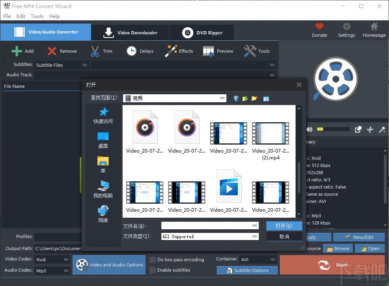The width and height of the screenshot is (389, 286).
Task: Open the File menu
Action: [7, 16]
